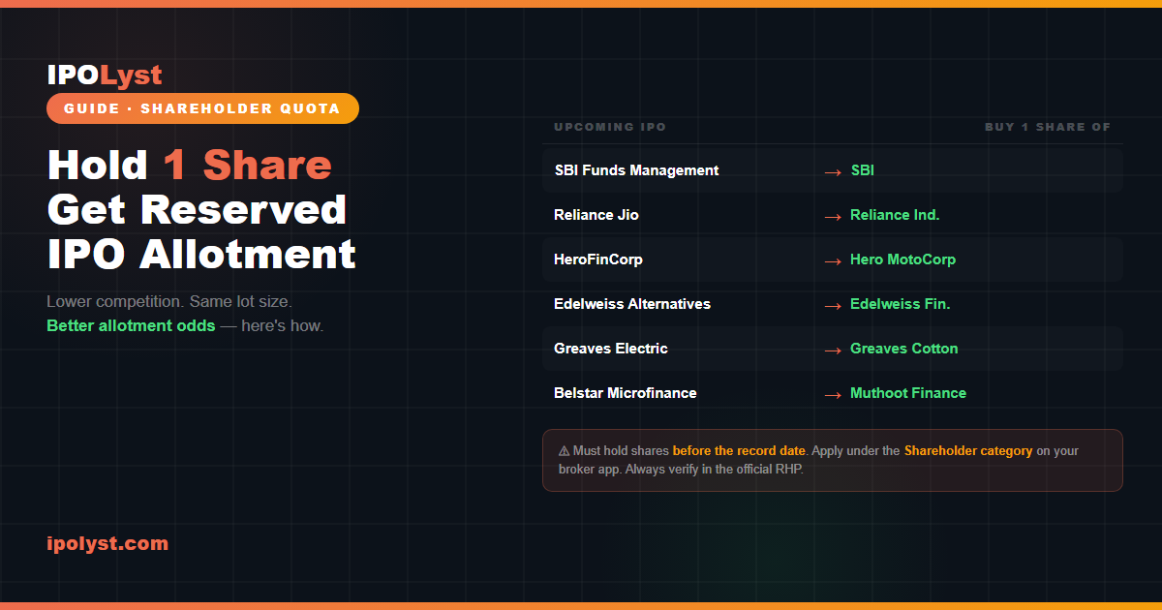
Task: Click the IPO Allotment headline line
Action: [201, 255]
